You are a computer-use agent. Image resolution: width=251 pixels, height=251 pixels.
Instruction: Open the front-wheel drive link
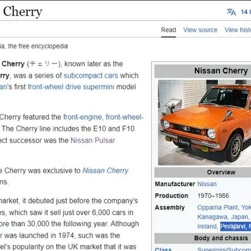pyautogui.click(x=54, y=87)
